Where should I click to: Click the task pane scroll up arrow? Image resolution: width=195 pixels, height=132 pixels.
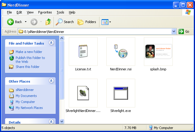pyautogui.click(x=62, y=38)
